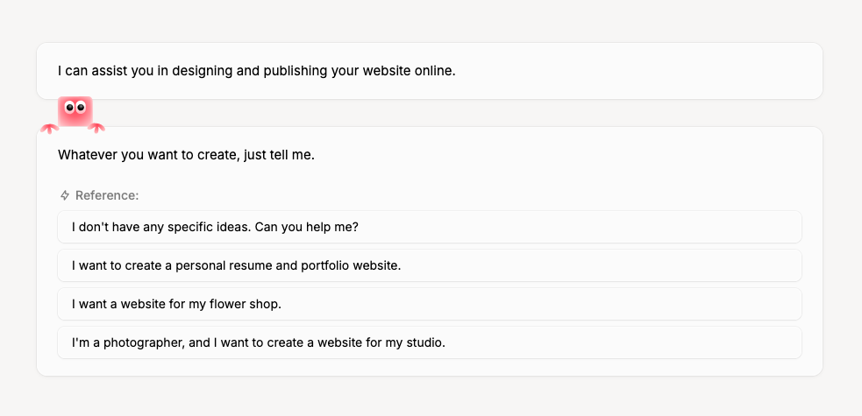The width and height of the screenshot is (862, 416).
Task: Click the mascot's right eye
Action: coord(81,107)
